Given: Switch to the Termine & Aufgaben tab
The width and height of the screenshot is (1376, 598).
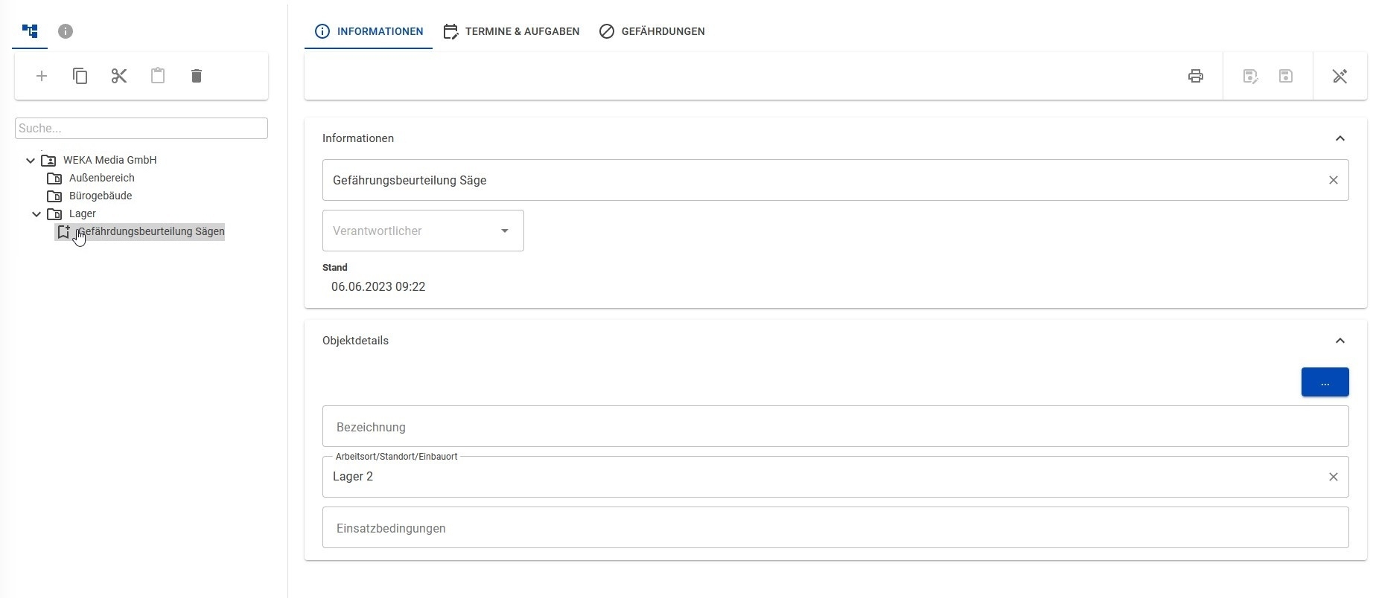Looking at the screenshot, I should 512,31.
